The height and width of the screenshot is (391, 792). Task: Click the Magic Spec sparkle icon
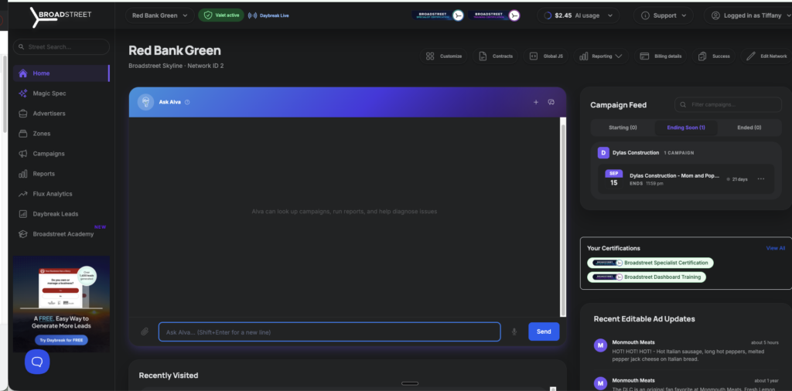(22, 93)
